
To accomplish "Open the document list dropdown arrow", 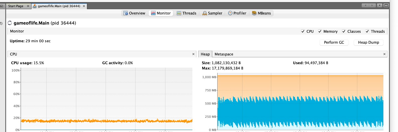I will (380, 5).
